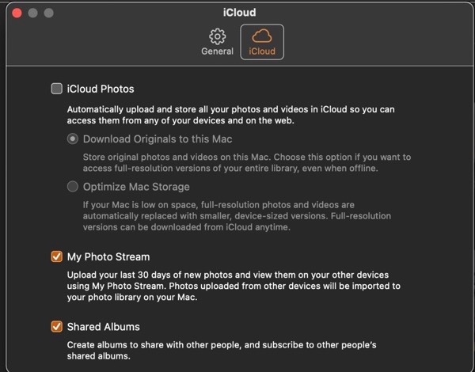Uncheck the My Photo Stream checkbox
This screenshot has height=372, width=475.
[x=56, y=256]
